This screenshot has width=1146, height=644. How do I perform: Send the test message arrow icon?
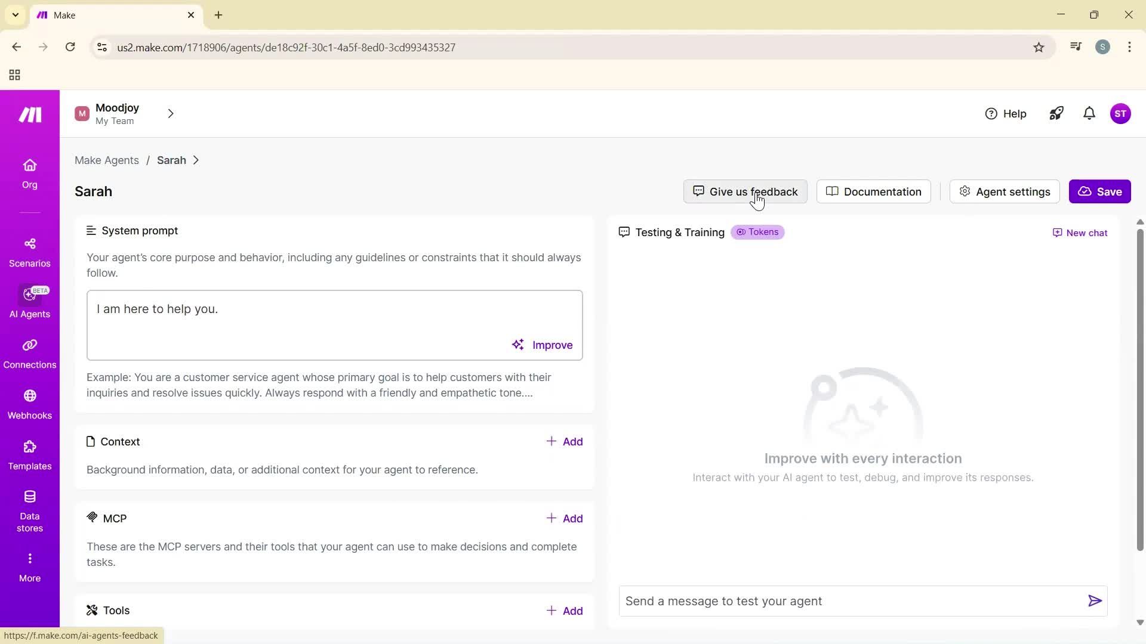(1094, 601)
